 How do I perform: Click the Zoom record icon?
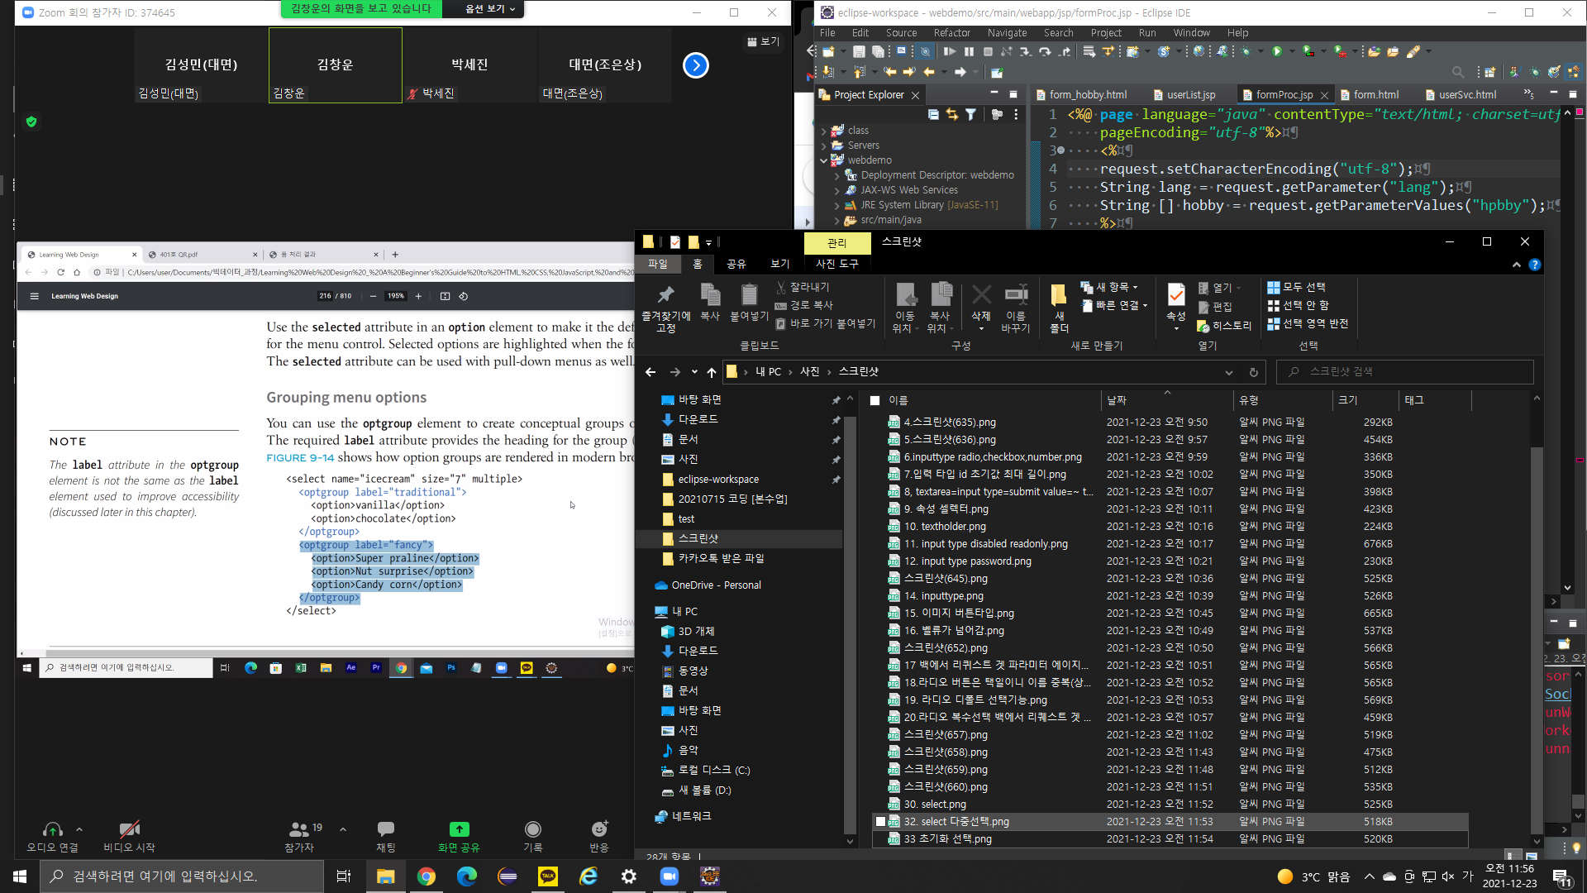tap(533, 829)
